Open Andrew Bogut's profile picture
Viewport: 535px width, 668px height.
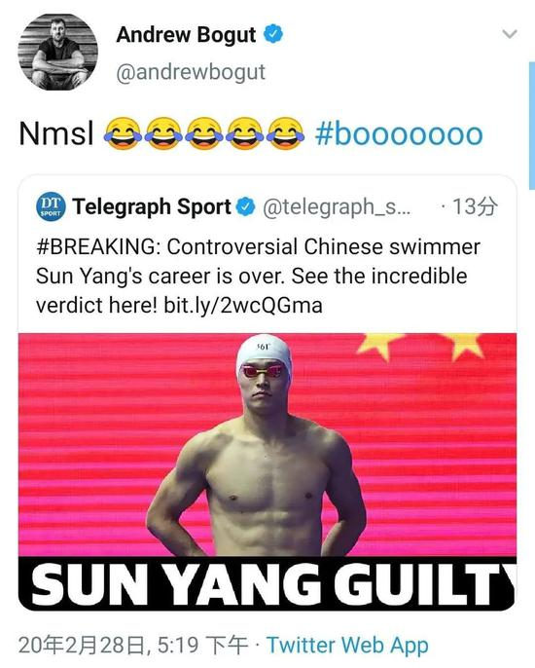pyautogui.click(x=58, y=52)
